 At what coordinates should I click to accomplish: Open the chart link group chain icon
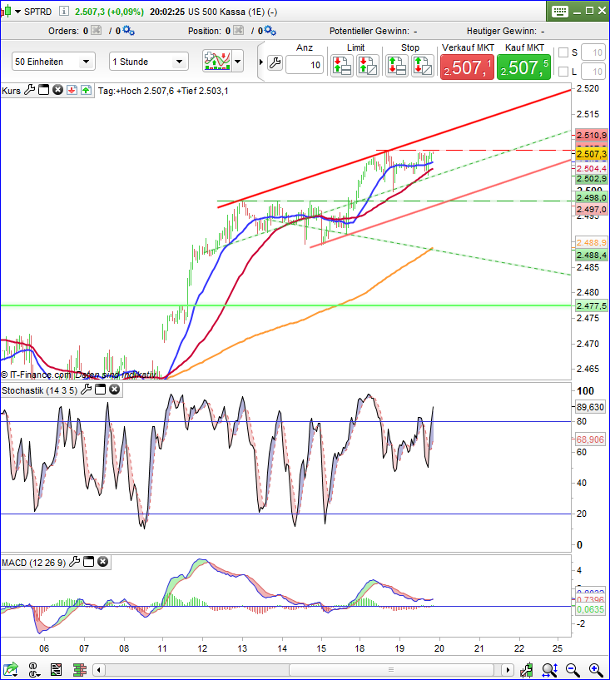pos(34,669)
